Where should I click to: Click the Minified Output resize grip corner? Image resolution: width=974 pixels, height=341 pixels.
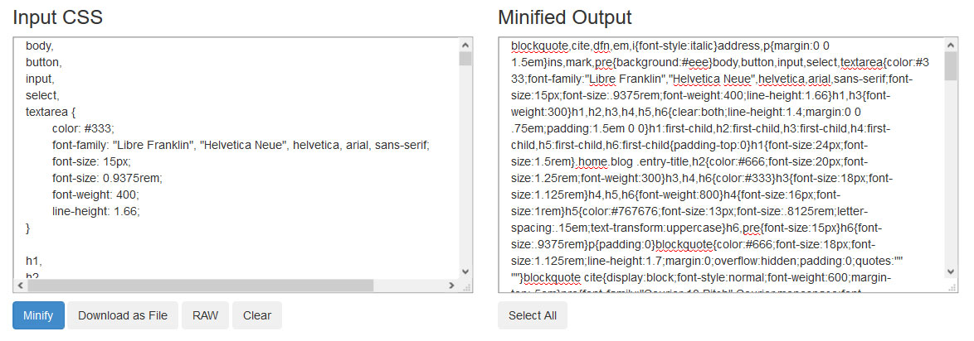click(x=952, y=286)
